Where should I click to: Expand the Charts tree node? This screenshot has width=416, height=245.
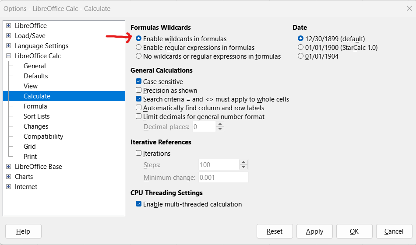pos(8,177)
